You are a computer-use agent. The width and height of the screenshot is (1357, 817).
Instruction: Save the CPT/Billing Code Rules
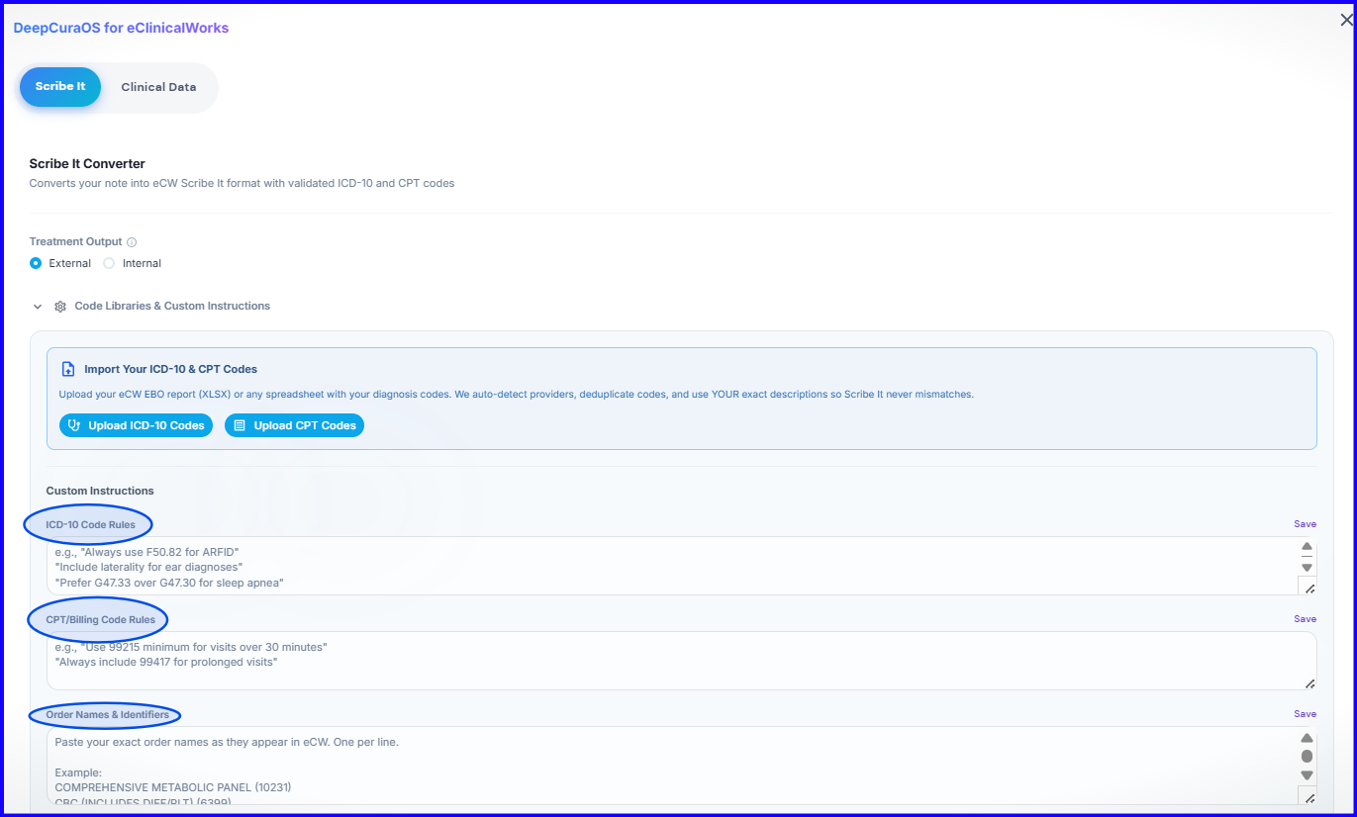[1305, 619]
